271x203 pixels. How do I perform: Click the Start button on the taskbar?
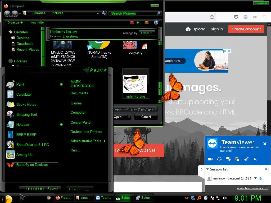(8, 199)
